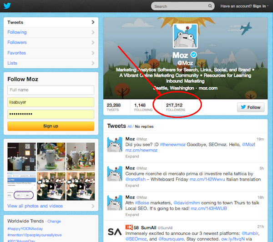273x242 pixels.
Task: Open the @davidmihm mention
Action: click(187, 203)
